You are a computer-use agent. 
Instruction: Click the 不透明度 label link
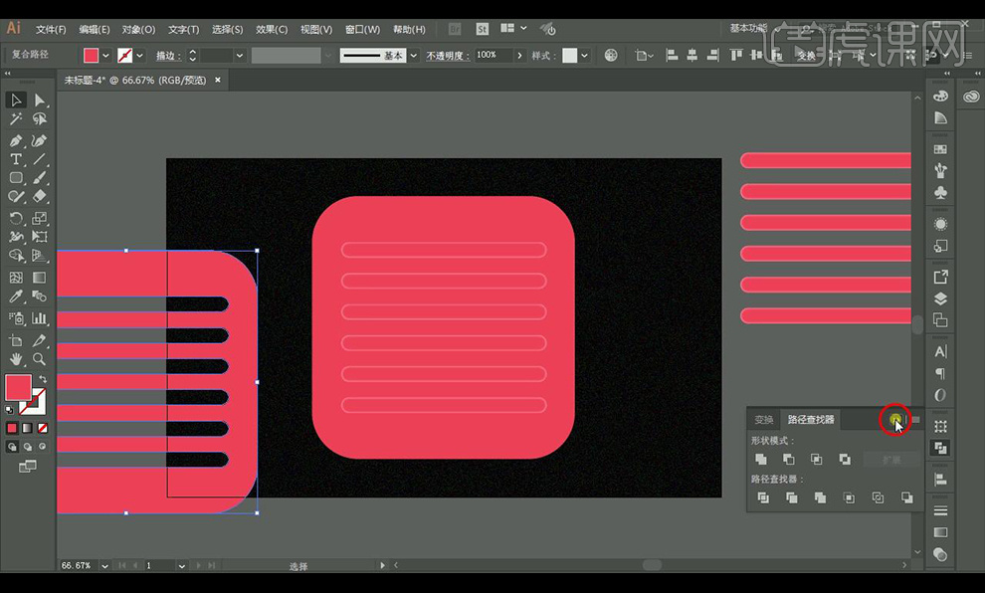tap(448, 56)
